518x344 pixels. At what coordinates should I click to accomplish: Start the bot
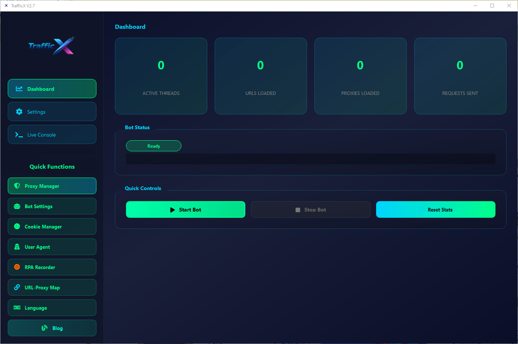(x=185, y=209)
